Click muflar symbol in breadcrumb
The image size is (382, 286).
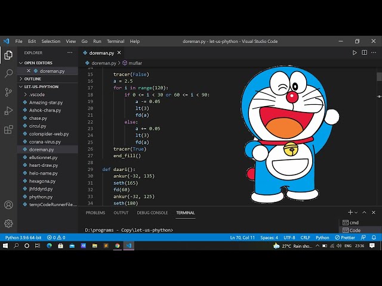133,63
